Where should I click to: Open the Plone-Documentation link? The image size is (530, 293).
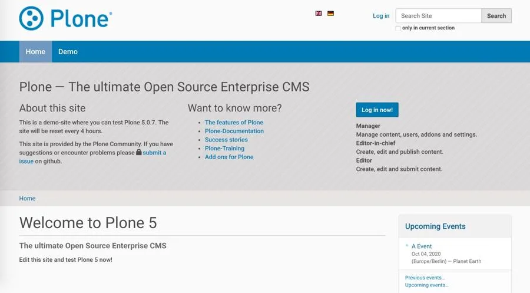point(234,131)
